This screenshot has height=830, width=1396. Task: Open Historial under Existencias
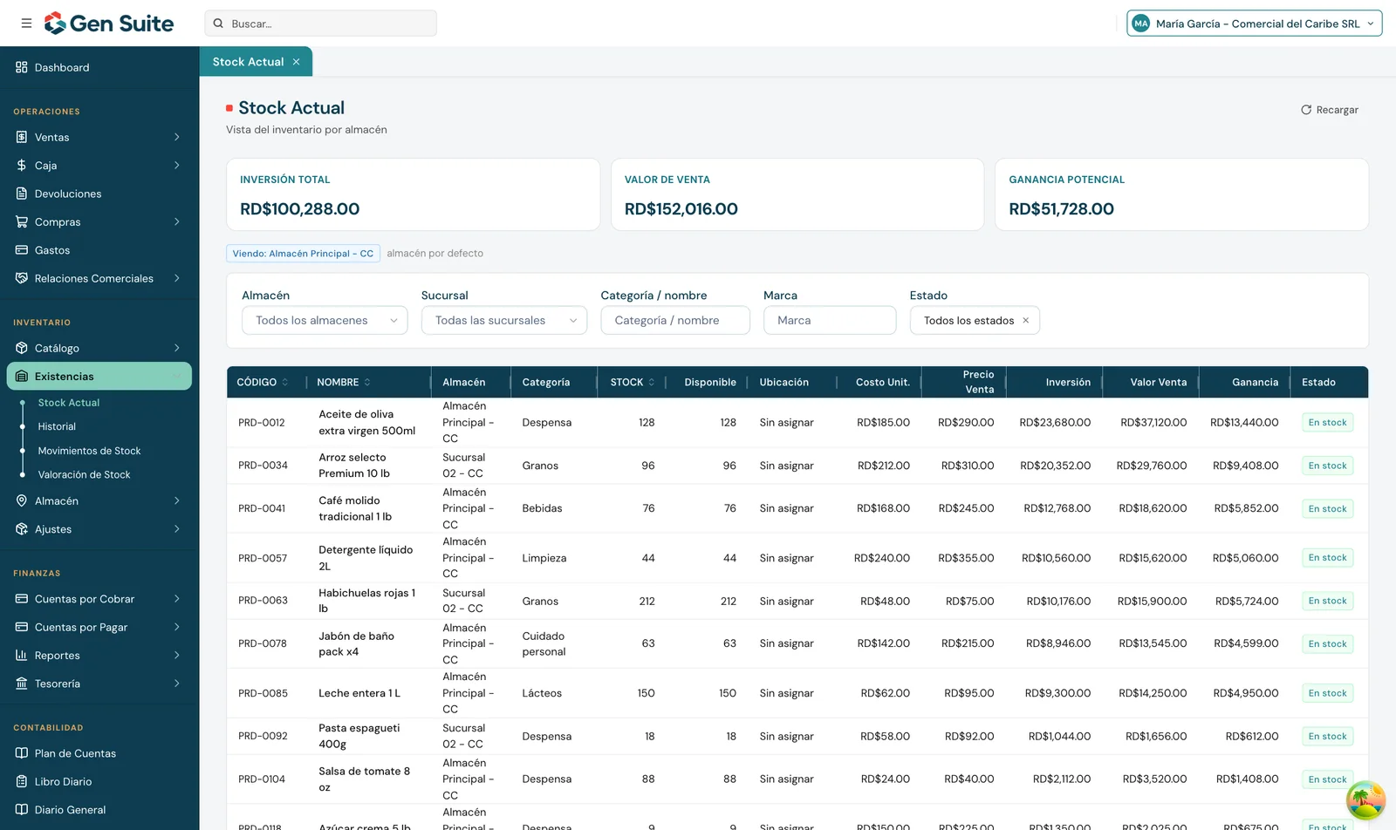57,426
